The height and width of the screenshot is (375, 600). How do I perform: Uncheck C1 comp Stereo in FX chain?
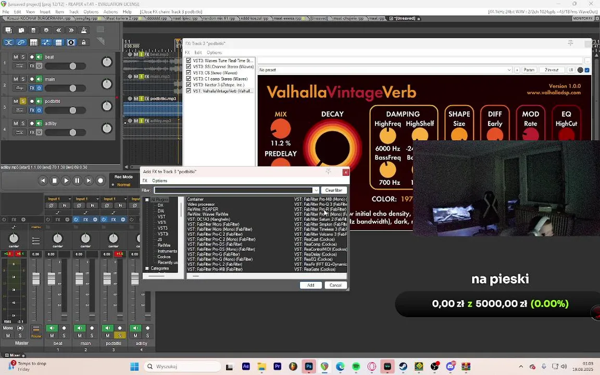coord(188,79)
